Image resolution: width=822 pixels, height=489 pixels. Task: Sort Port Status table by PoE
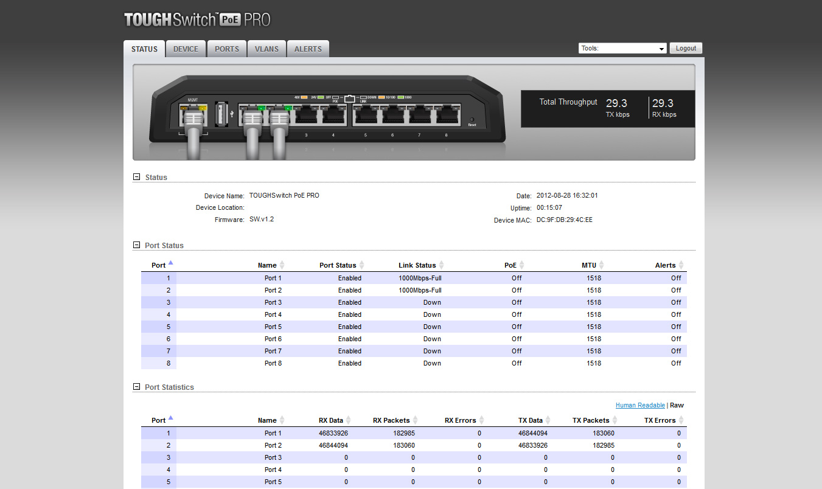click(514, 265)
